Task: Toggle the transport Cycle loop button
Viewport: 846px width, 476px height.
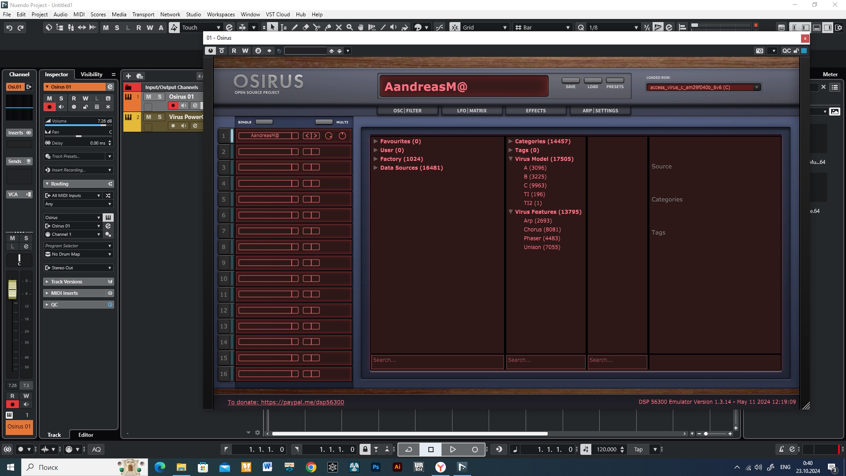Action: coord(408,449)
